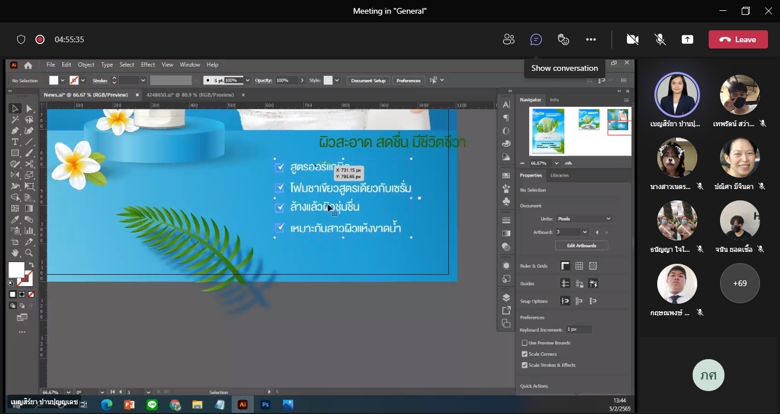This screenshot has width=780, height=414.
Task: Choose the Column Graph tool
Action: 29,231
